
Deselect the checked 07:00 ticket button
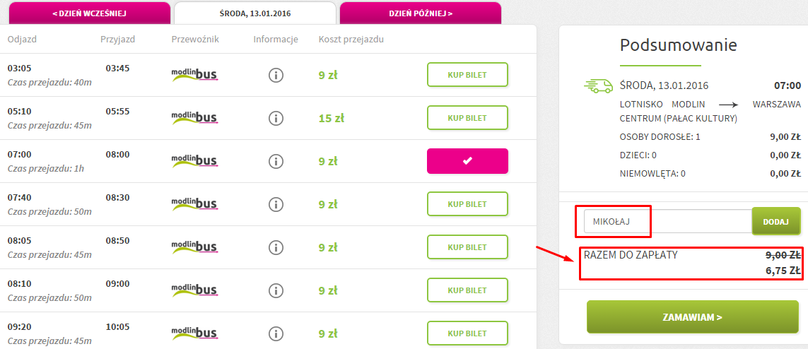click(x=467, y=161)
